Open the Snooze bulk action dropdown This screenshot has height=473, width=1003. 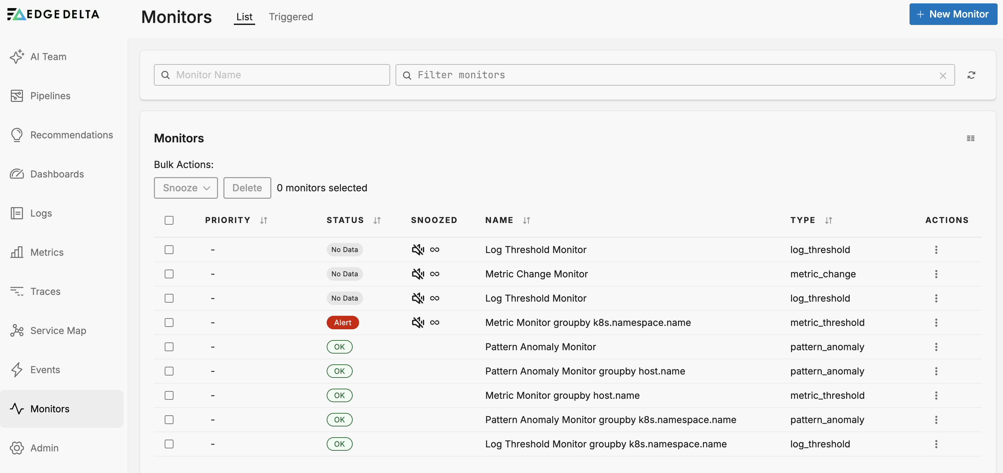point(185,188)
